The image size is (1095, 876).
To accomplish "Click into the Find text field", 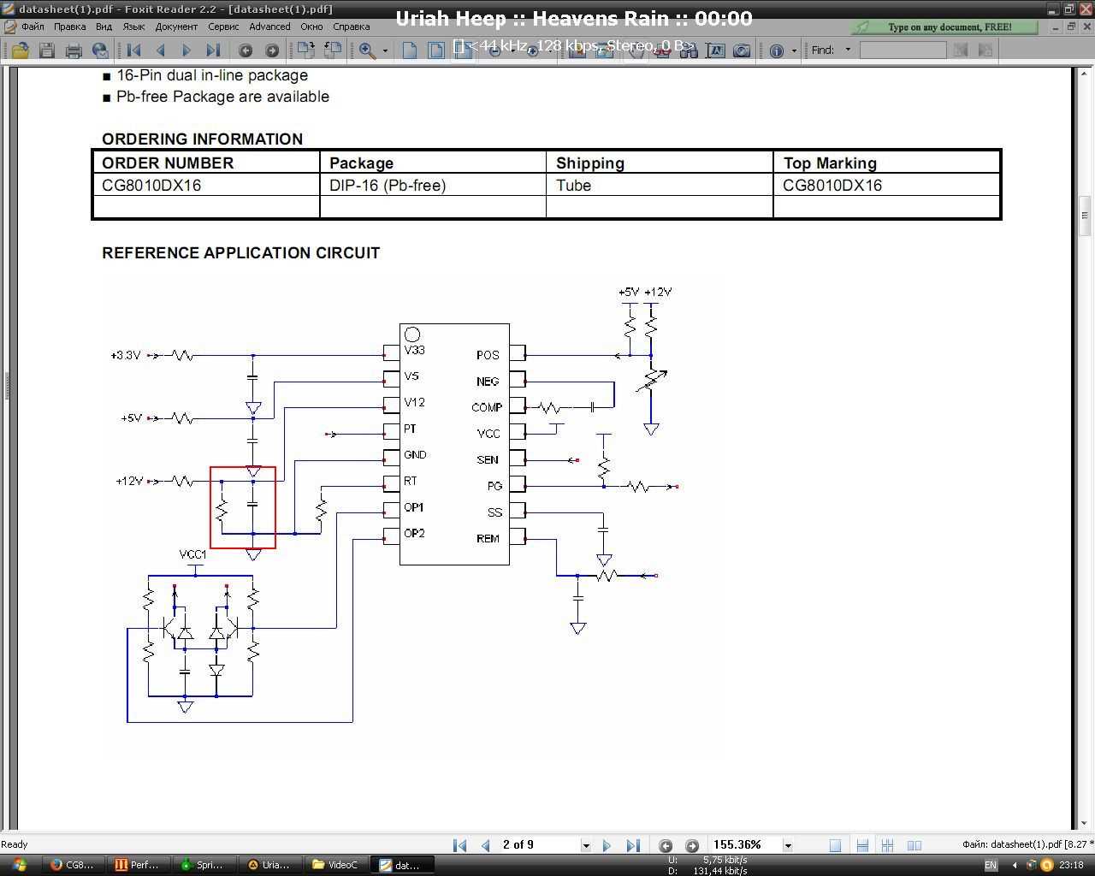I will 903,50.
